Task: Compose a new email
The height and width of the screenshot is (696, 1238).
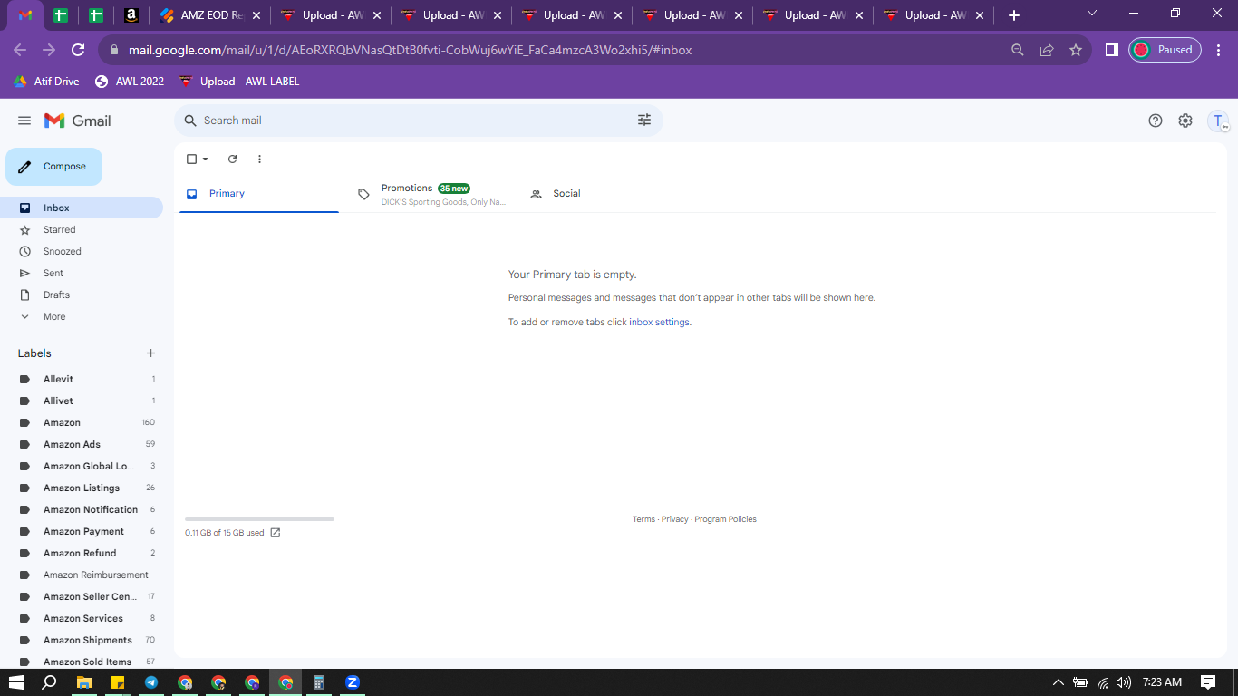Action: (54, 167)
